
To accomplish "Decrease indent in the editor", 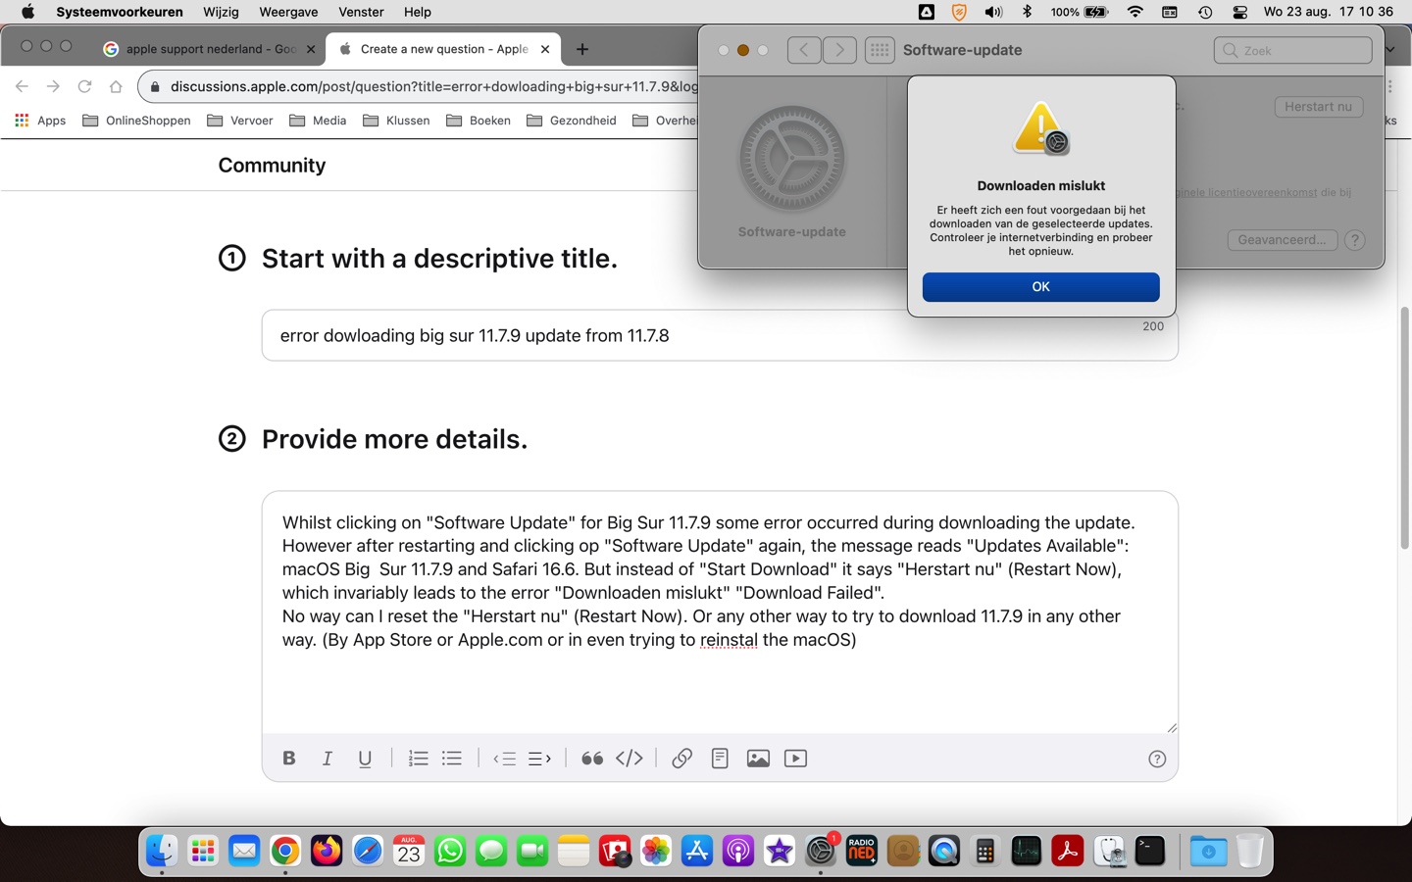I will tap(505, 758).
